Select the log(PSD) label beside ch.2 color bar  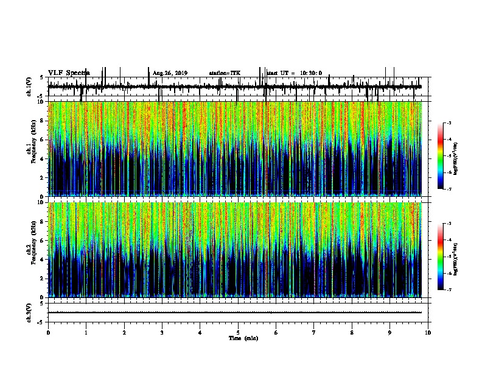(456, 259)
